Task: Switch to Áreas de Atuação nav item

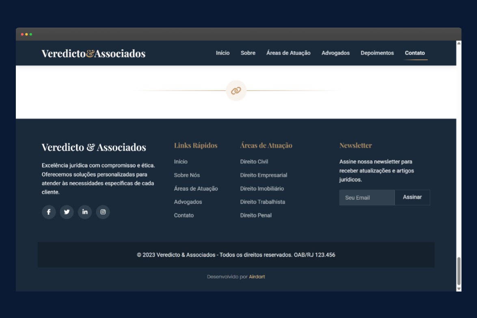Action: pos(288,53)
